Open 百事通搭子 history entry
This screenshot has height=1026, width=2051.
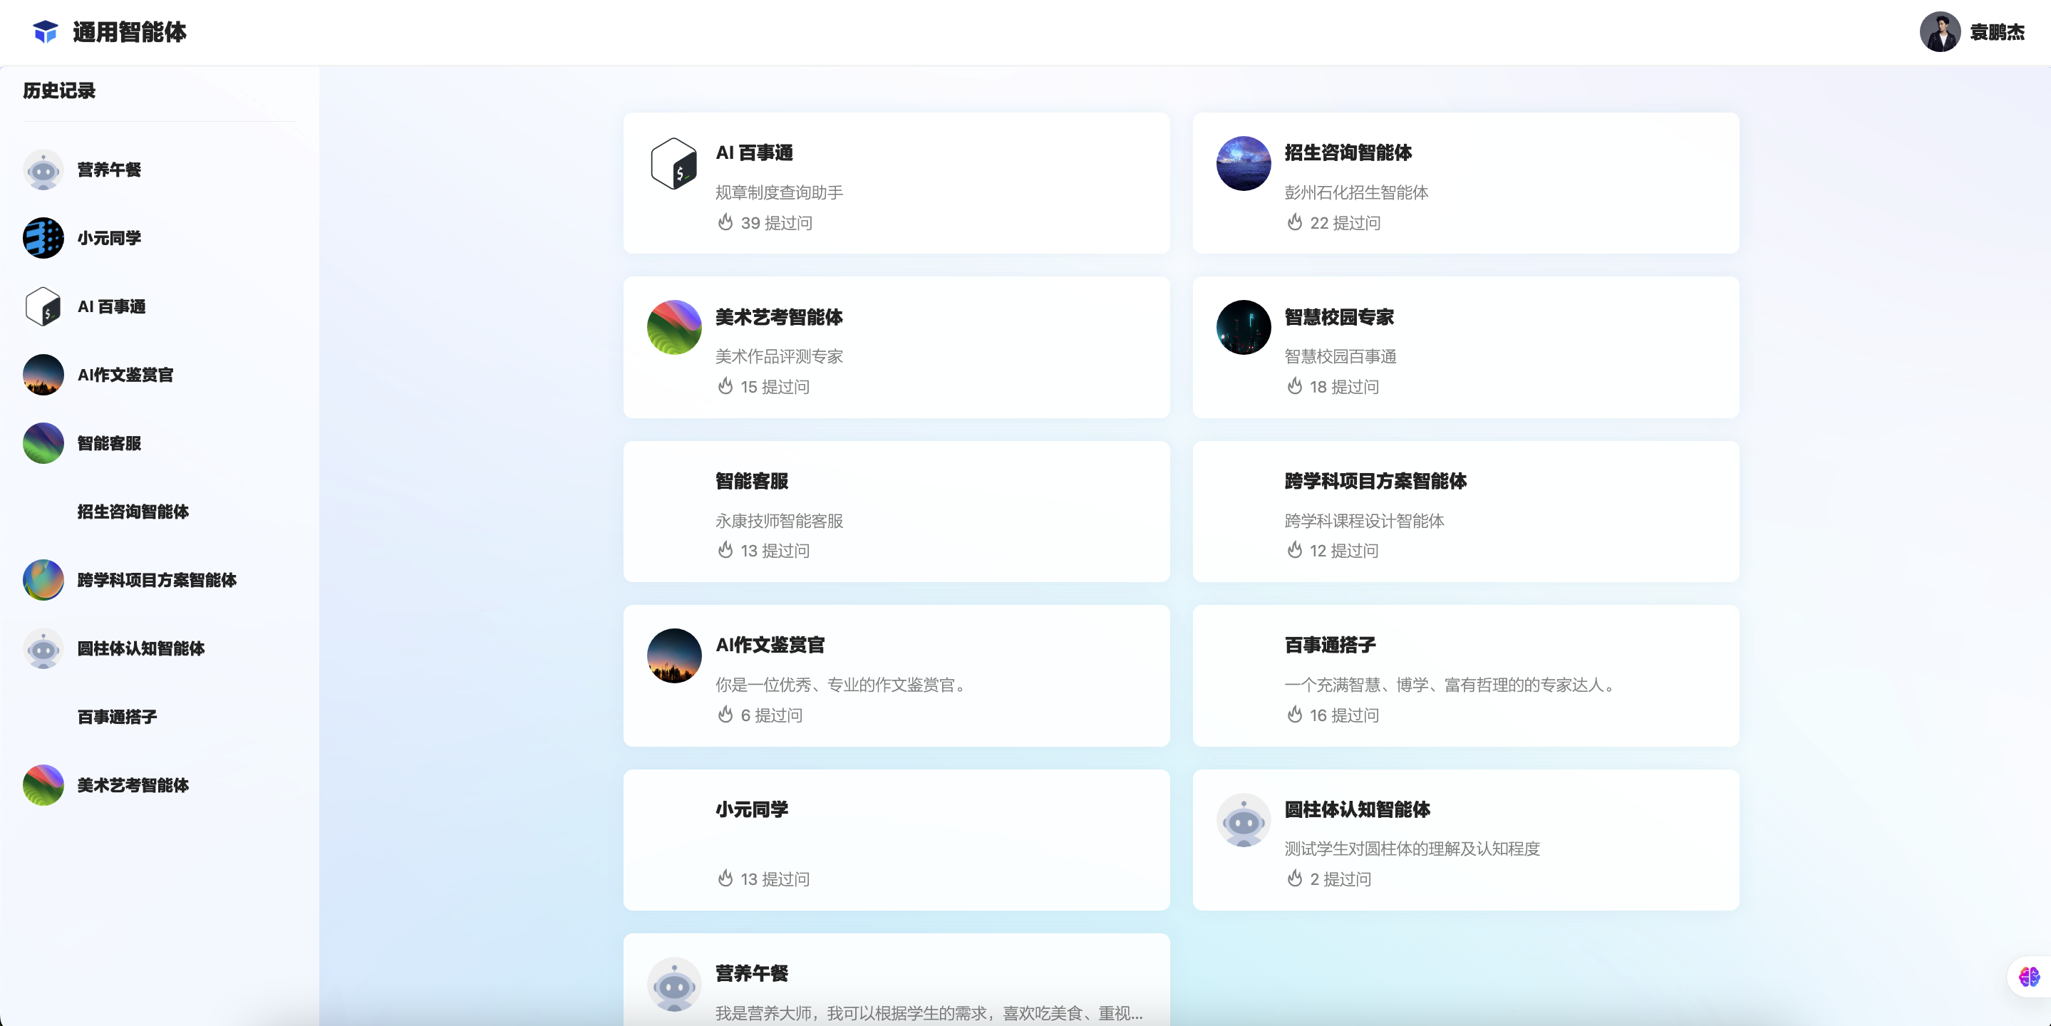[117, 717]
